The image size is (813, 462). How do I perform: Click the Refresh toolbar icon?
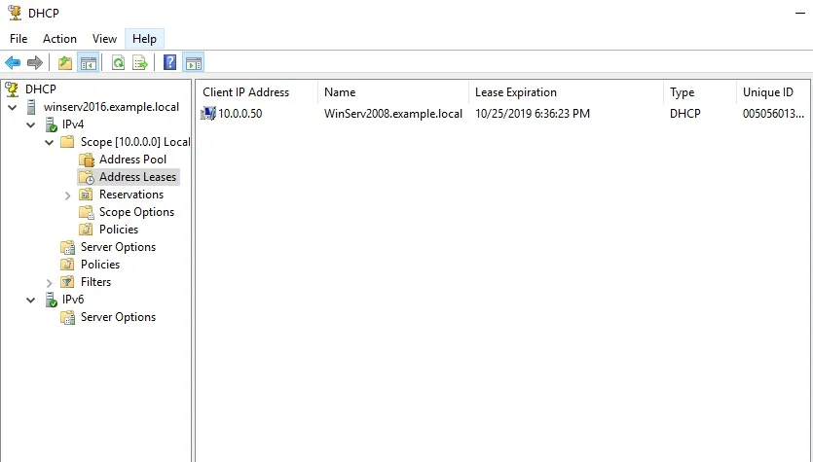(x=118, y=63)
